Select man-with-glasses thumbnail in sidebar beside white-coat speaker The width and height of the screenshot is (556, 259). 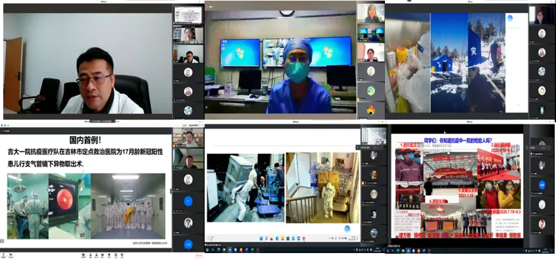(188, 54)
